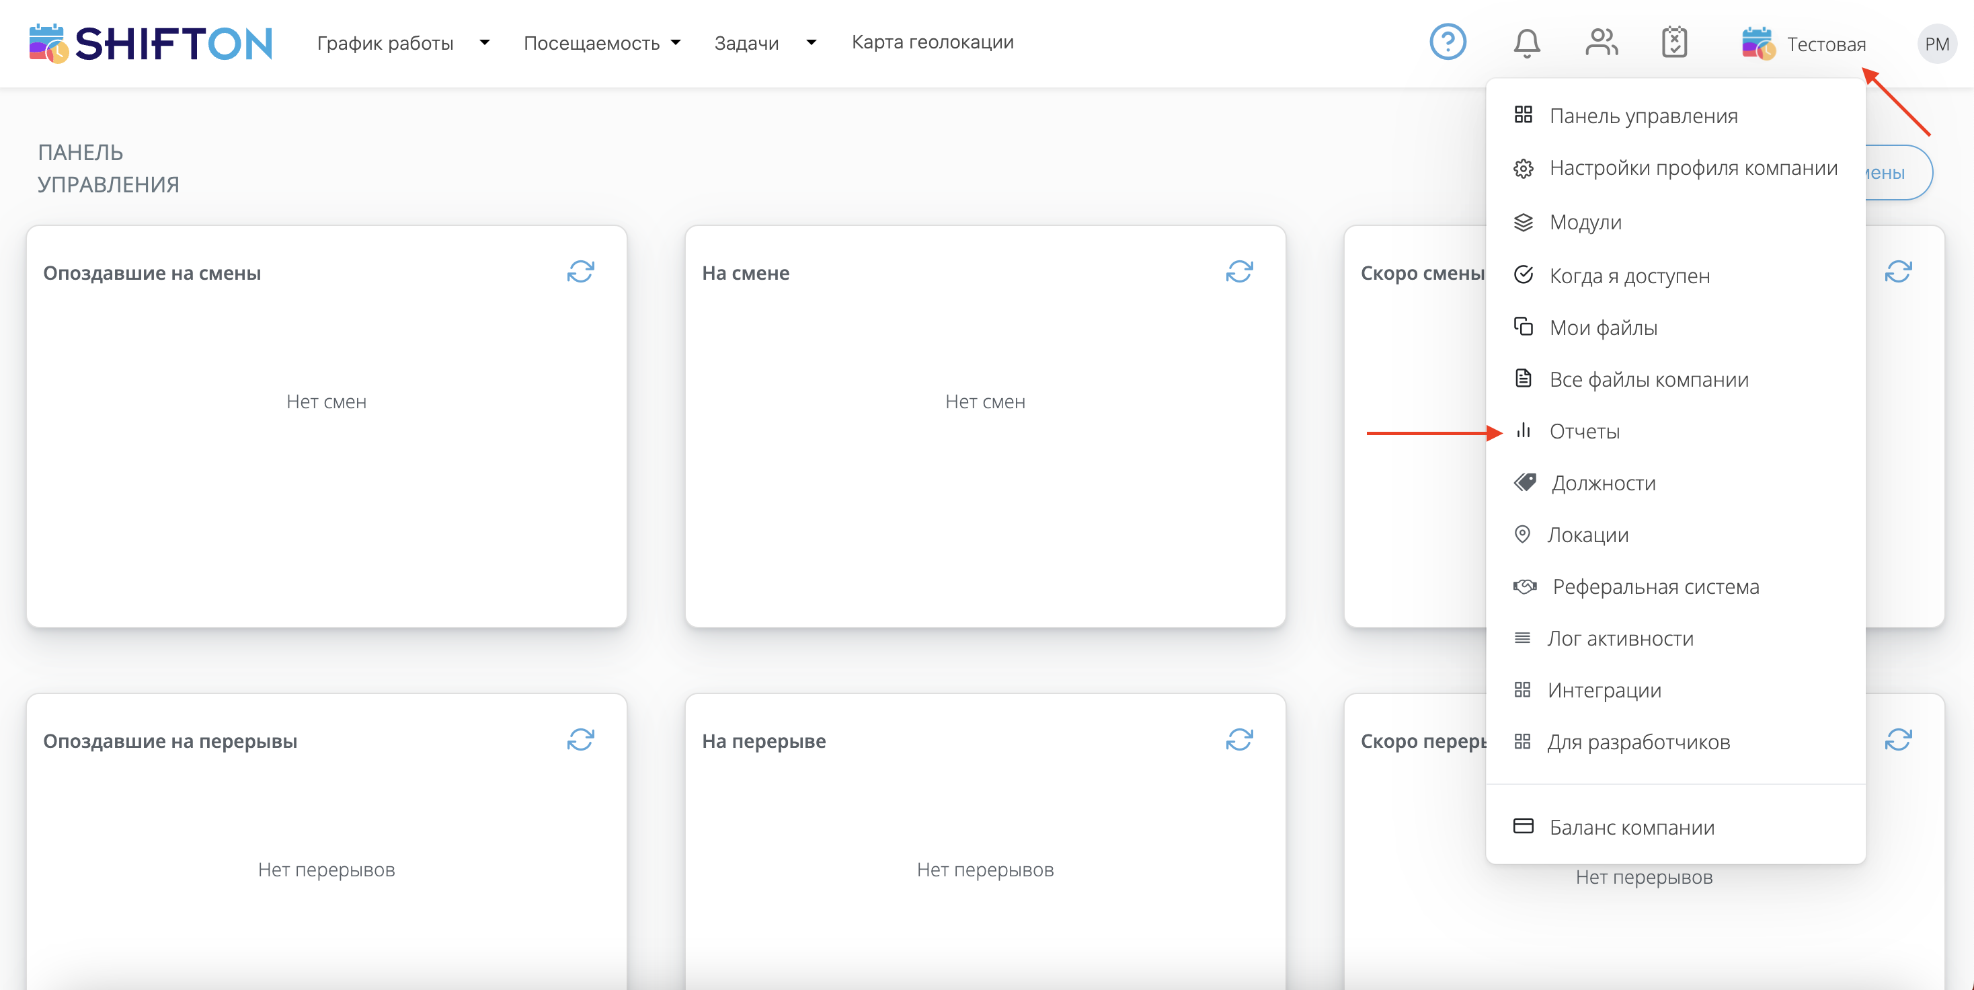Open Посещаемость menu
Viewport: 1974px width, 990px height.
[x=592, y=43]
